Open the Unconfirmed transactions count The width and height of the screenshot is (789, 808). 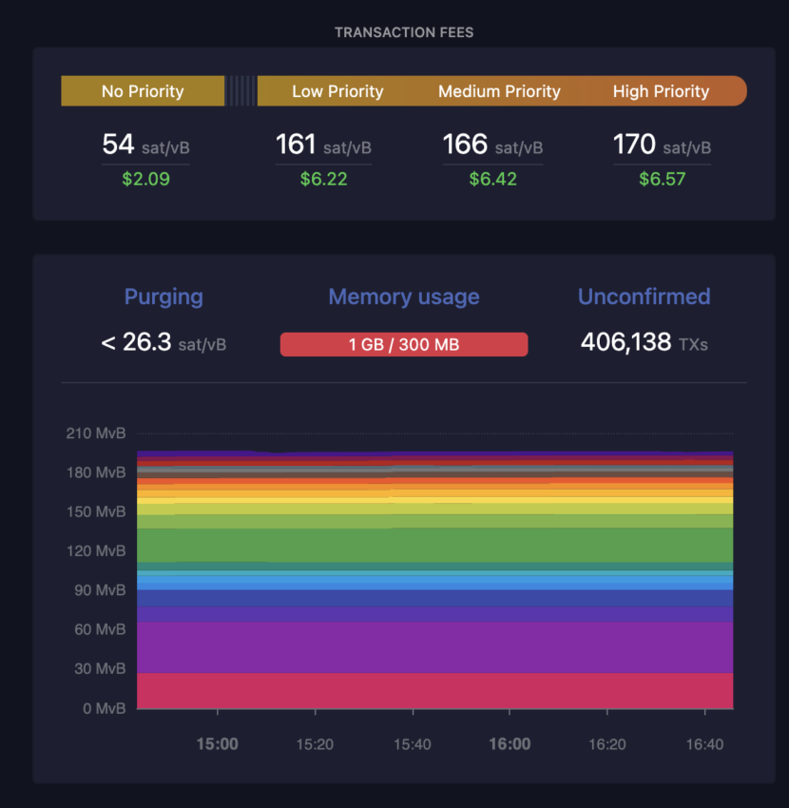click(644, 340)
